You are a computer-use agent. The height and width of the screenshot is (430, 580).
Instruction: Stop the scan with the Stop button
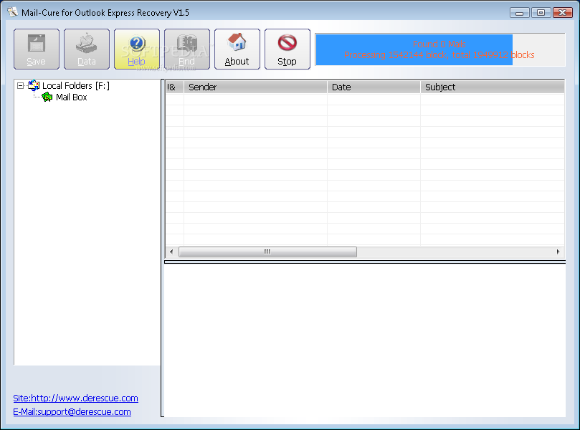tap(287, 49)
